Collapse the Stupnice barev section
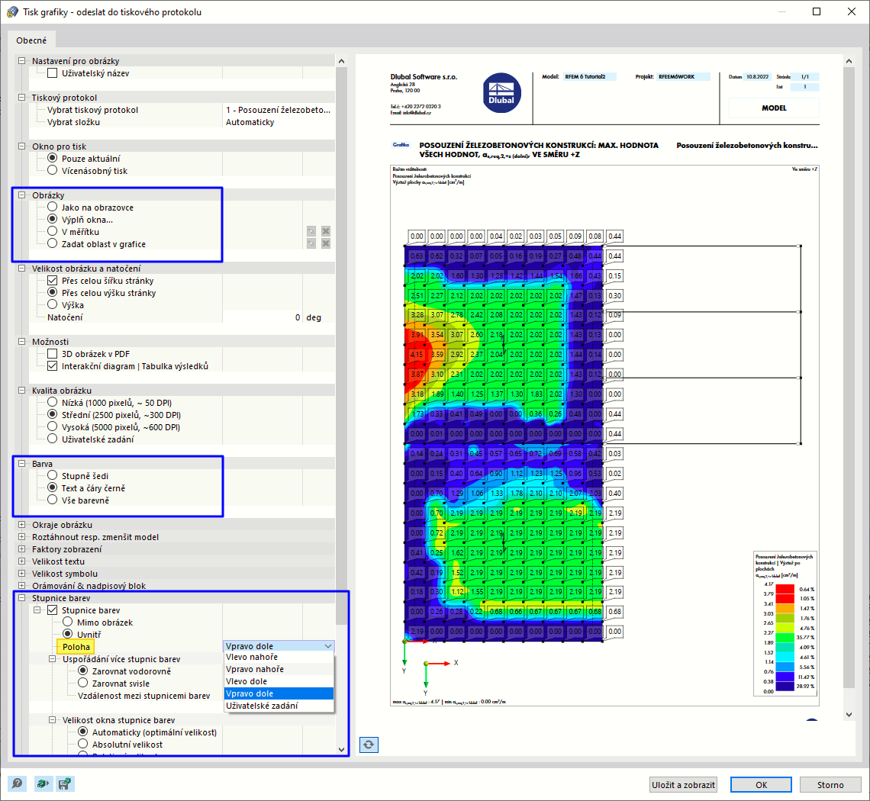Viewport: 870px width, 801px height. tap(21, 597)
